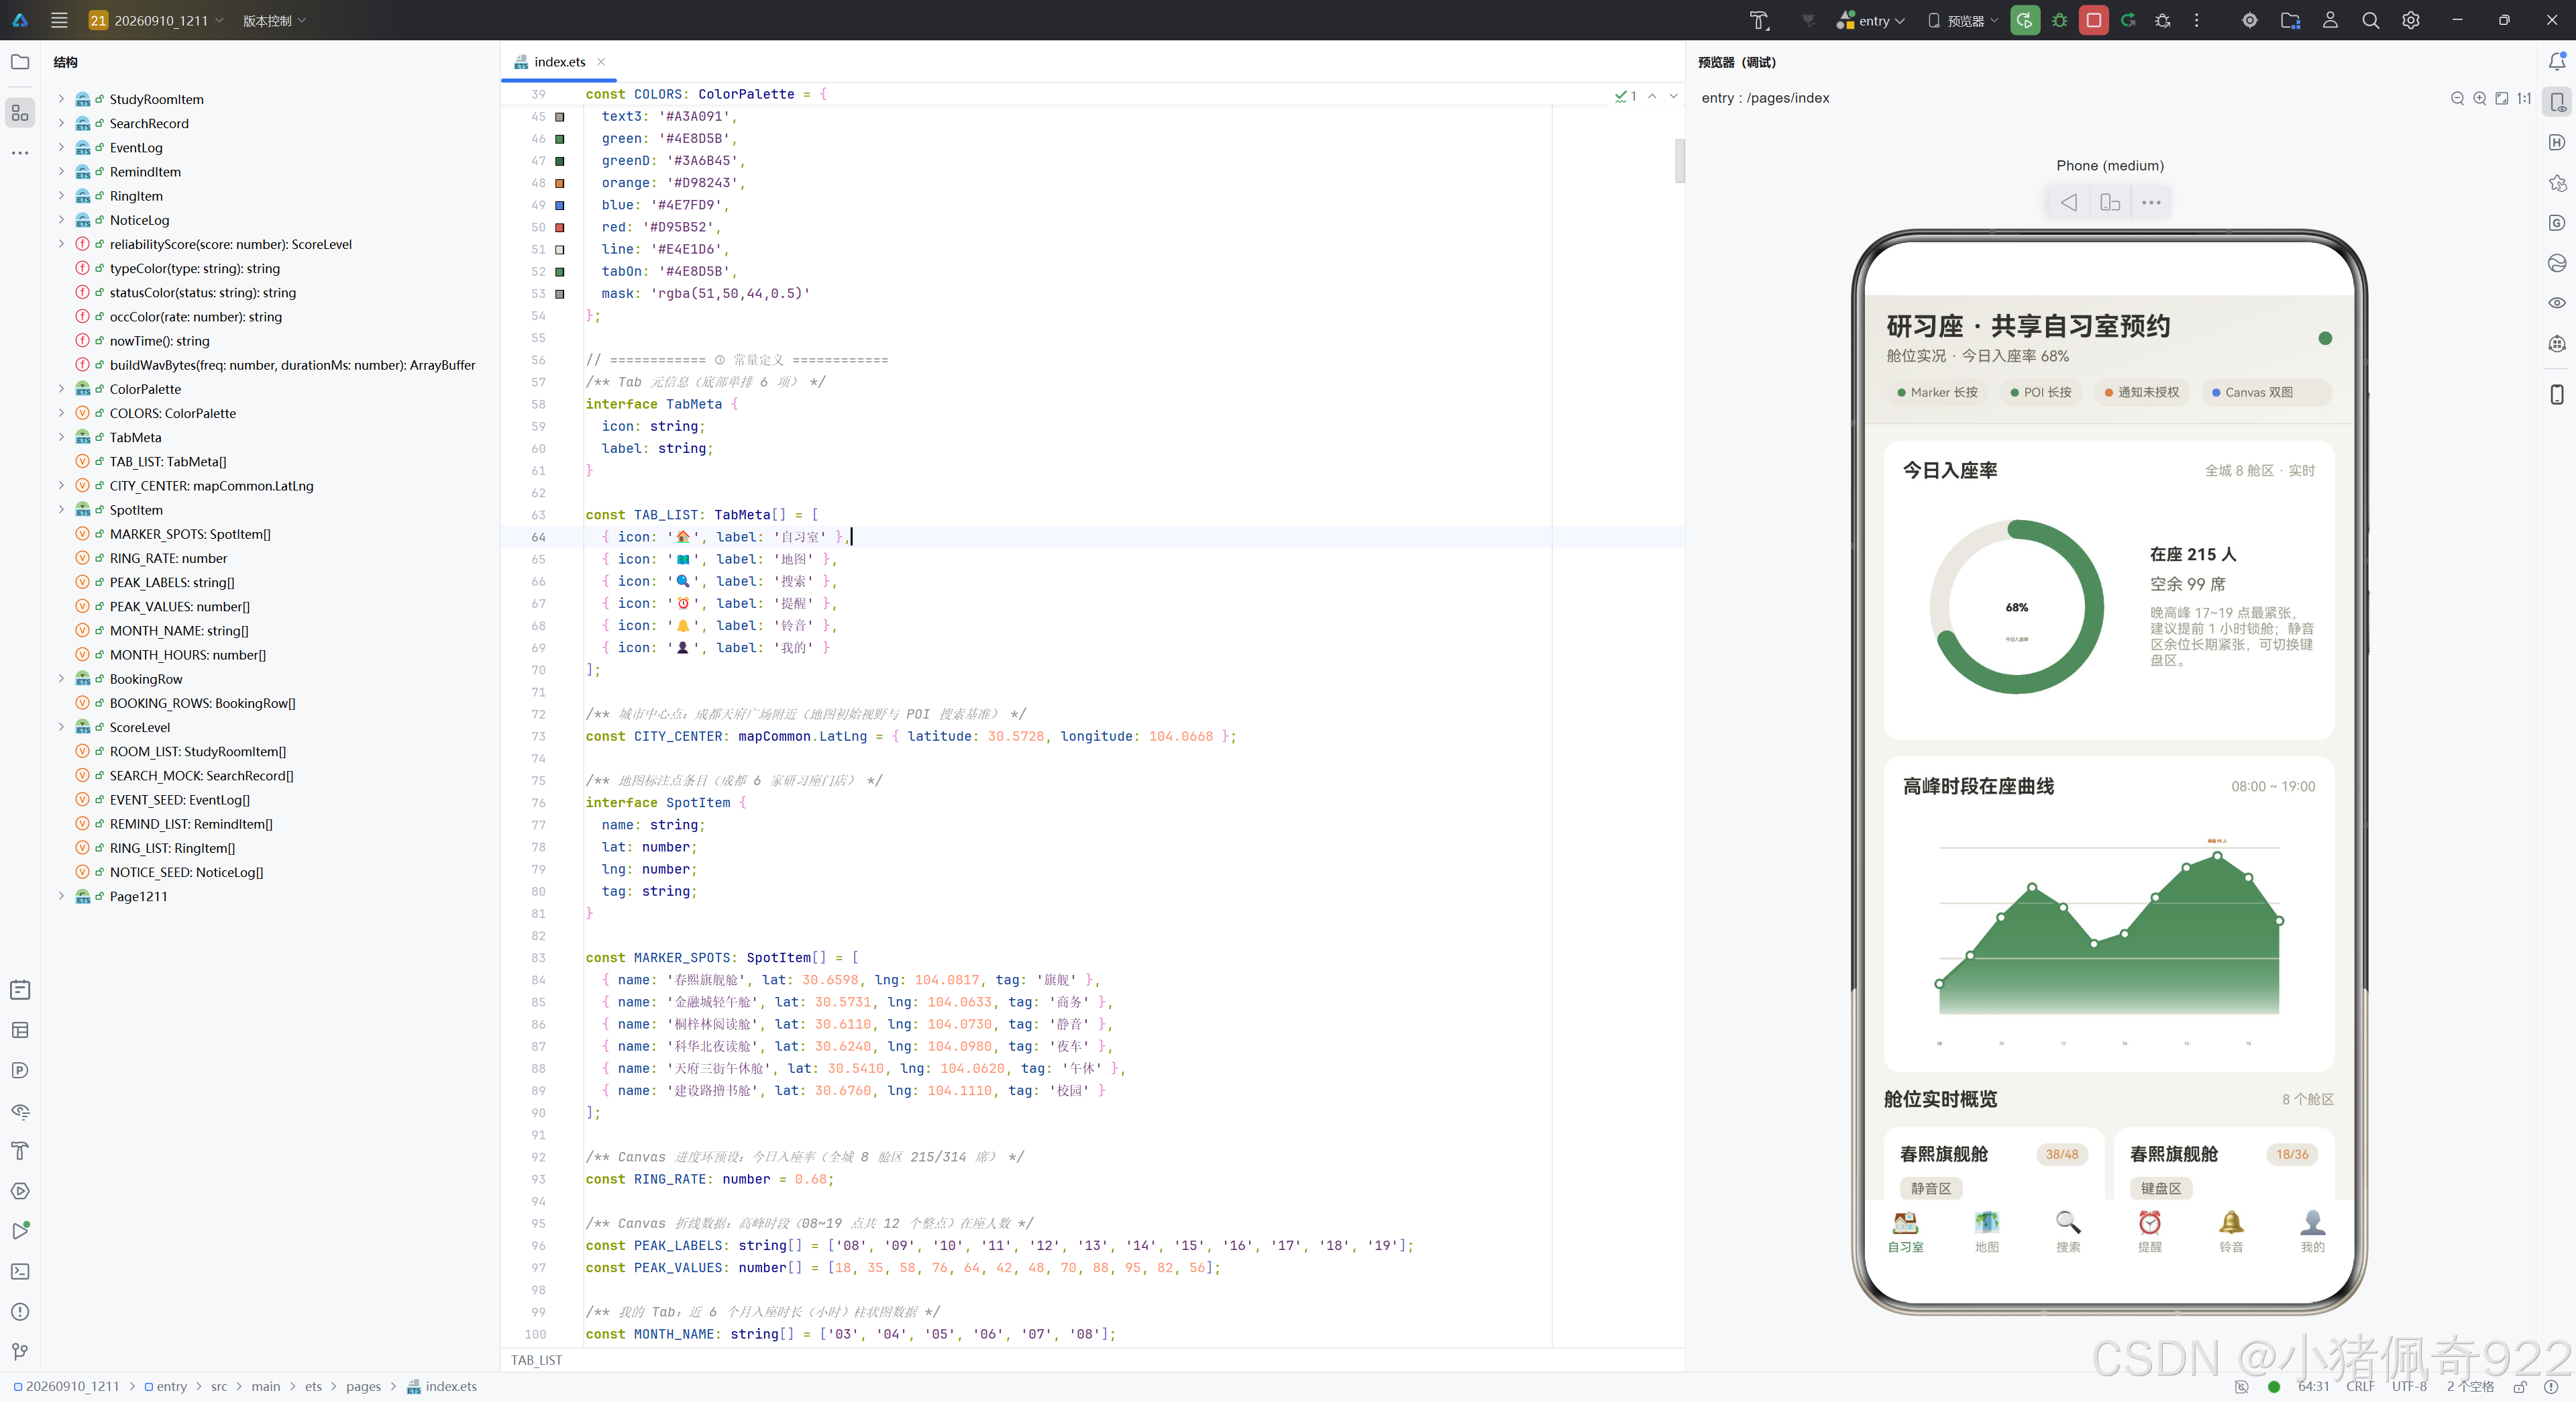Zoom out the previewer
The height and width of the screenshot is (1401, 2576).
[2457, 98]
